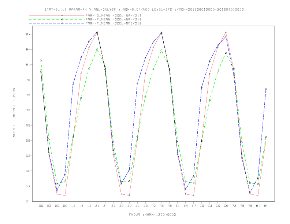Screen dimensions: 290x224
Task: Click the green NAM circle marker at hour 21
Action: (x=97, y=49)
